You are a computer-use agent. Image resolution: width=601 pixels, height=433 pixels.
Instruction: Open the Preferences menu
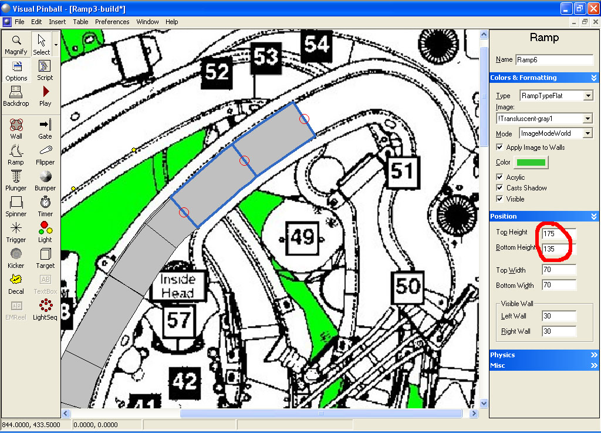point(112,22)
